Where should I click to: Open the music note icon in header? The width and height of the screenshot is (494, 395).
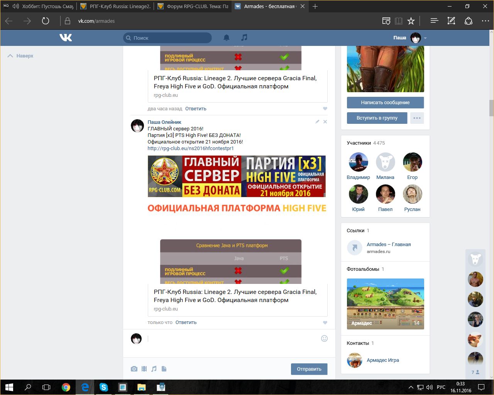click(x=244, y=37)
